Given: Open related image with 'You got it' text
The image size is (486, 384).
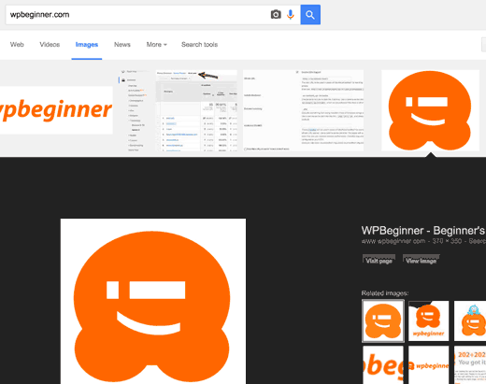Looking at the screenshot, I should tap(470, 365).
